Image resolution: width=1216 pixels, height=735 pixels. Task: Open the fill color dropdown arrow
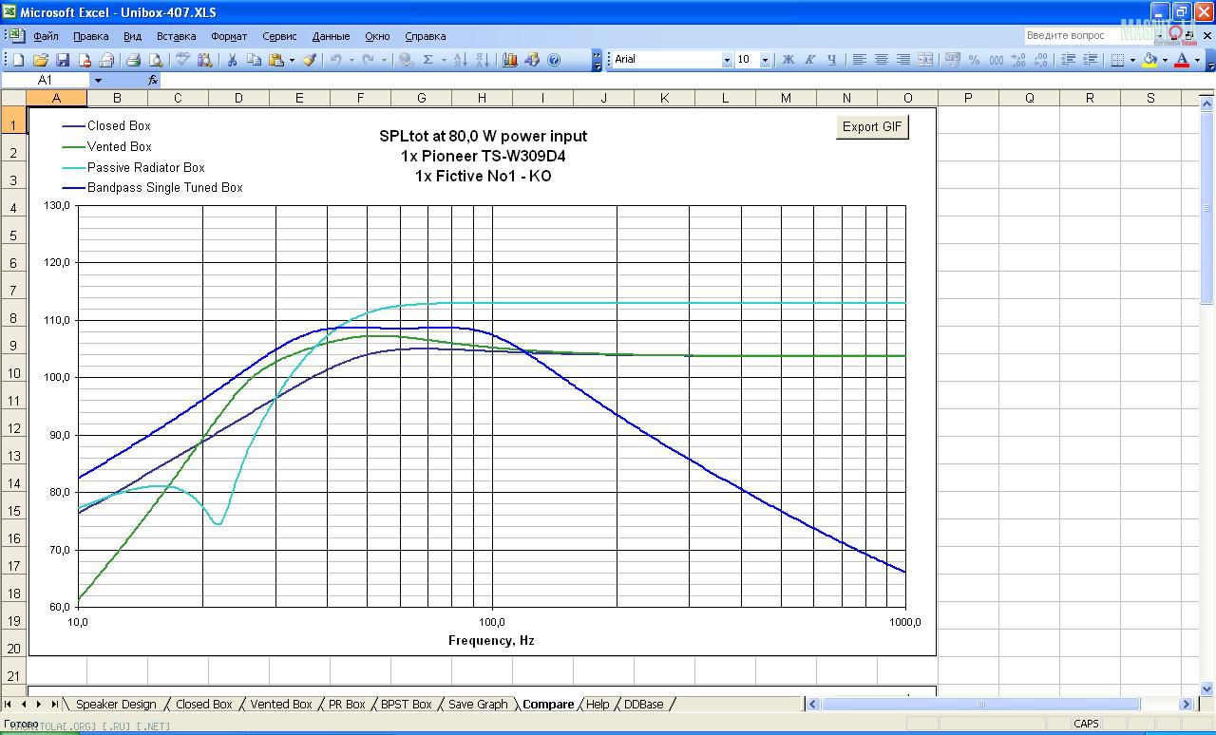(x=1165, y=60)
